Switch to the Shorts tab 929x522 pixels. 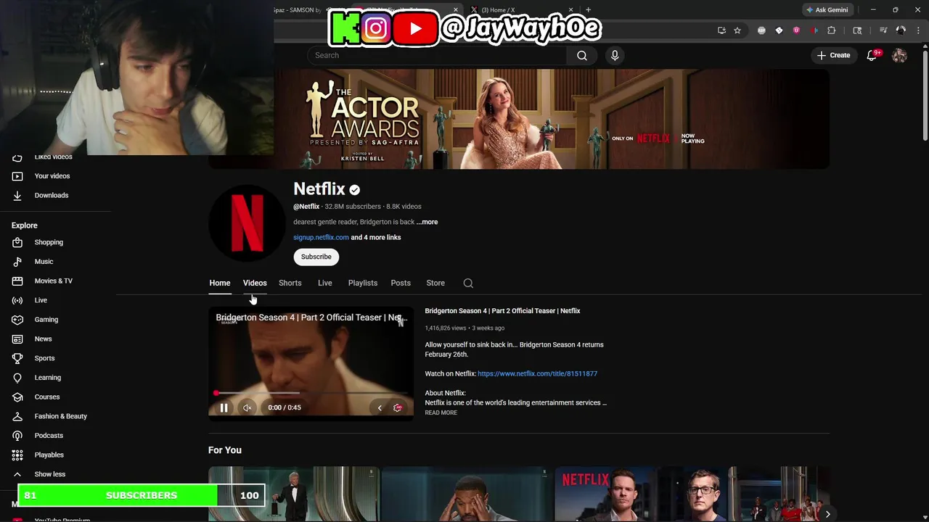point(290,283)
